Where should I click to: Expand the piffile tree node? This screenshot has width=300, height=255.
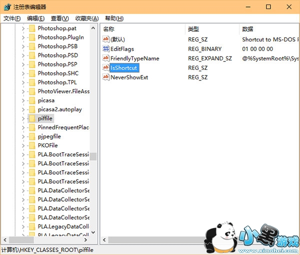click(x=23, y=118)
